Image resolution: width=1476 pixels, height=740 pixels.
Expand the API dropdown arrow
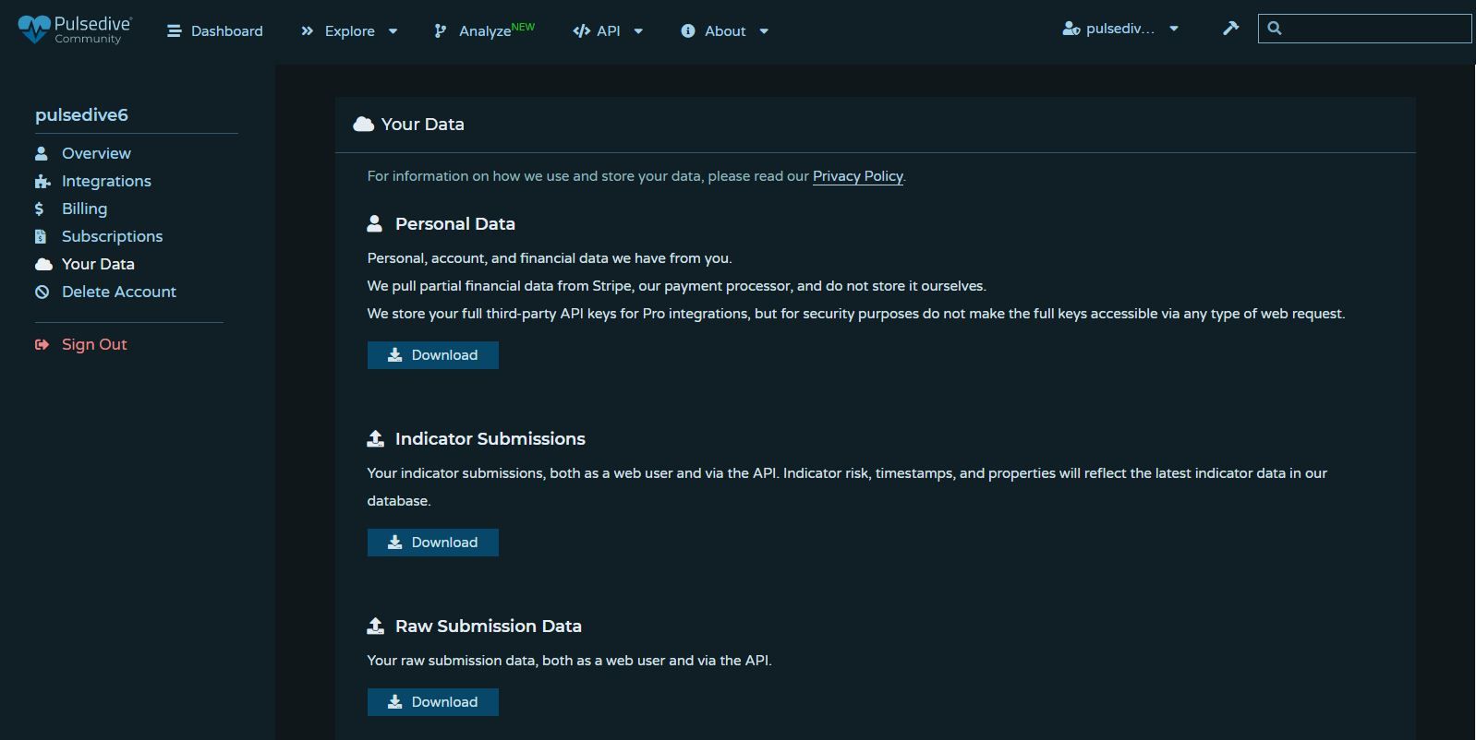638,31
